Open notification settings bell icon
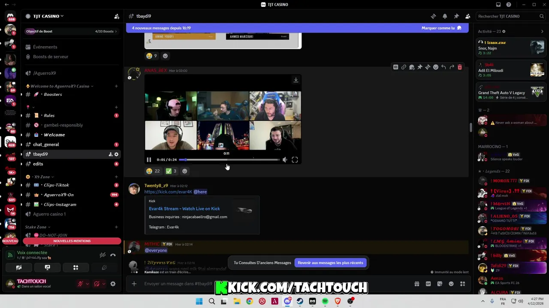 (x=445, y=16)
